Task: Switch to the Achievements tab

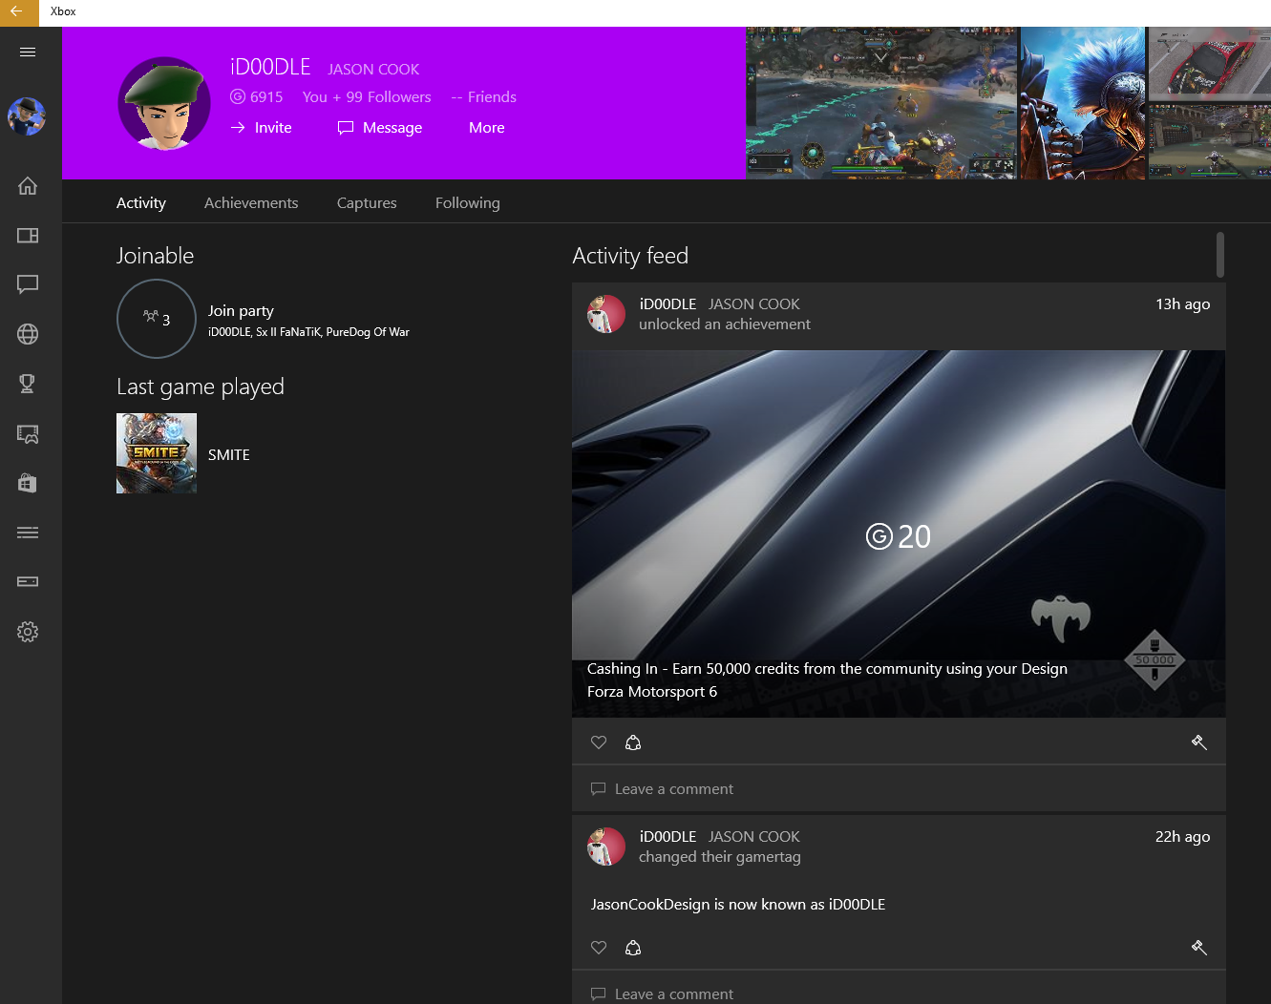Action: [251, 203]
